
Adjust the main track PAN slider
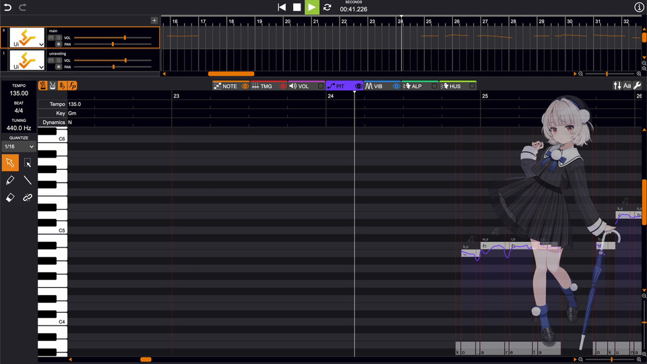(x=113, y=44)
